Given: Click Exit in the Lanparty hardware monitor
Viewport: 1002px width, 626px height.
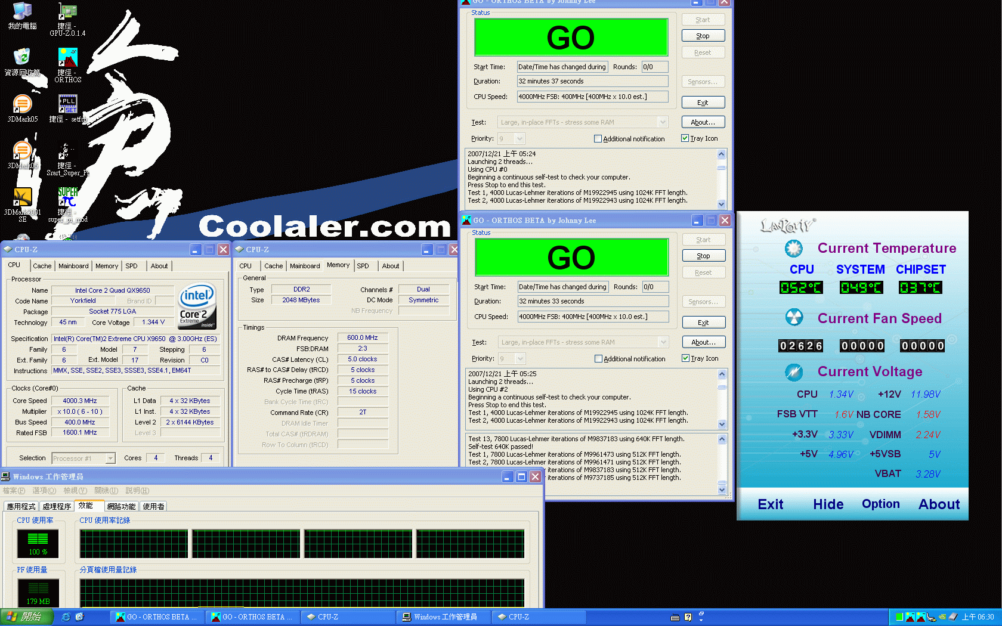Looking at the screenshot, I should point(770,504).
